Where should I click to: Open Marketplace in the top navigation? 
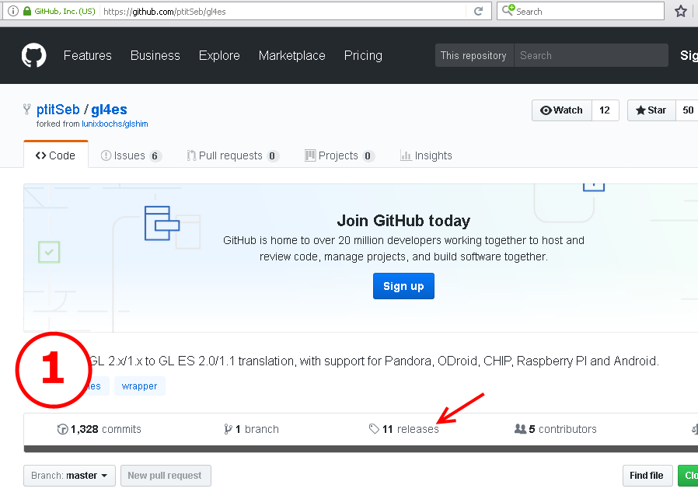(x=291, y=55)
